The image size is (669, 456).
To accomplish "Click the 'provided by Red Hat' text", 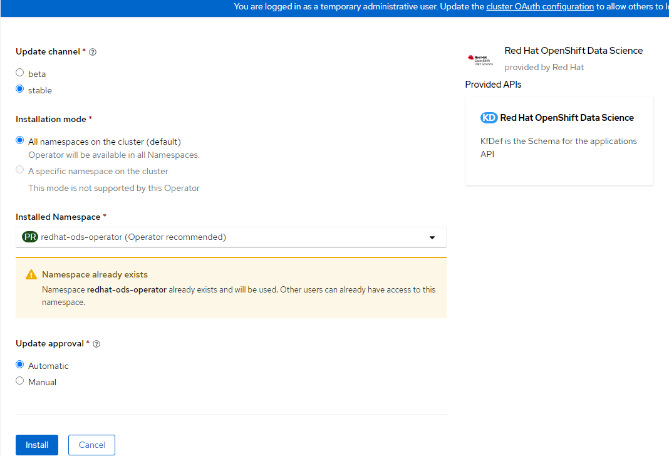I will tap(544, 68).
